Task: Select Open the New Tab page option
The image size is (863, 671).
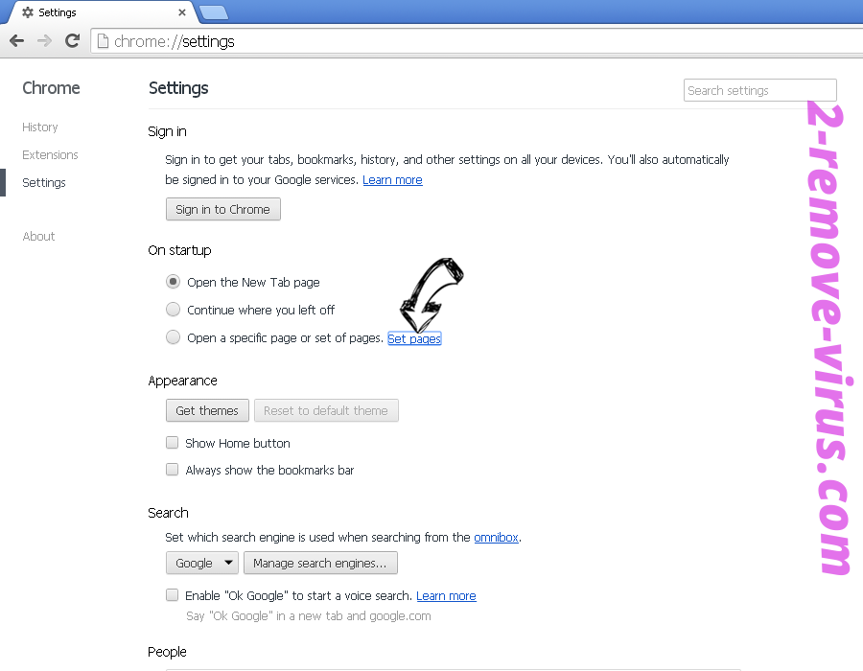Action: point(173,282)
